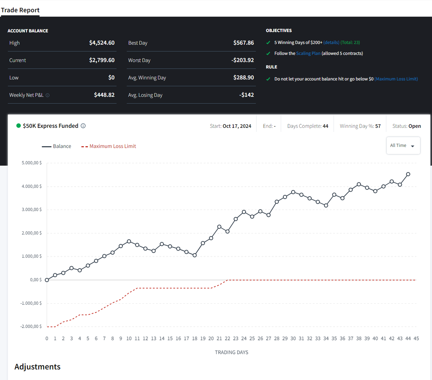Click green checkmark for 5 Winning Days objective

click(268, 43)
